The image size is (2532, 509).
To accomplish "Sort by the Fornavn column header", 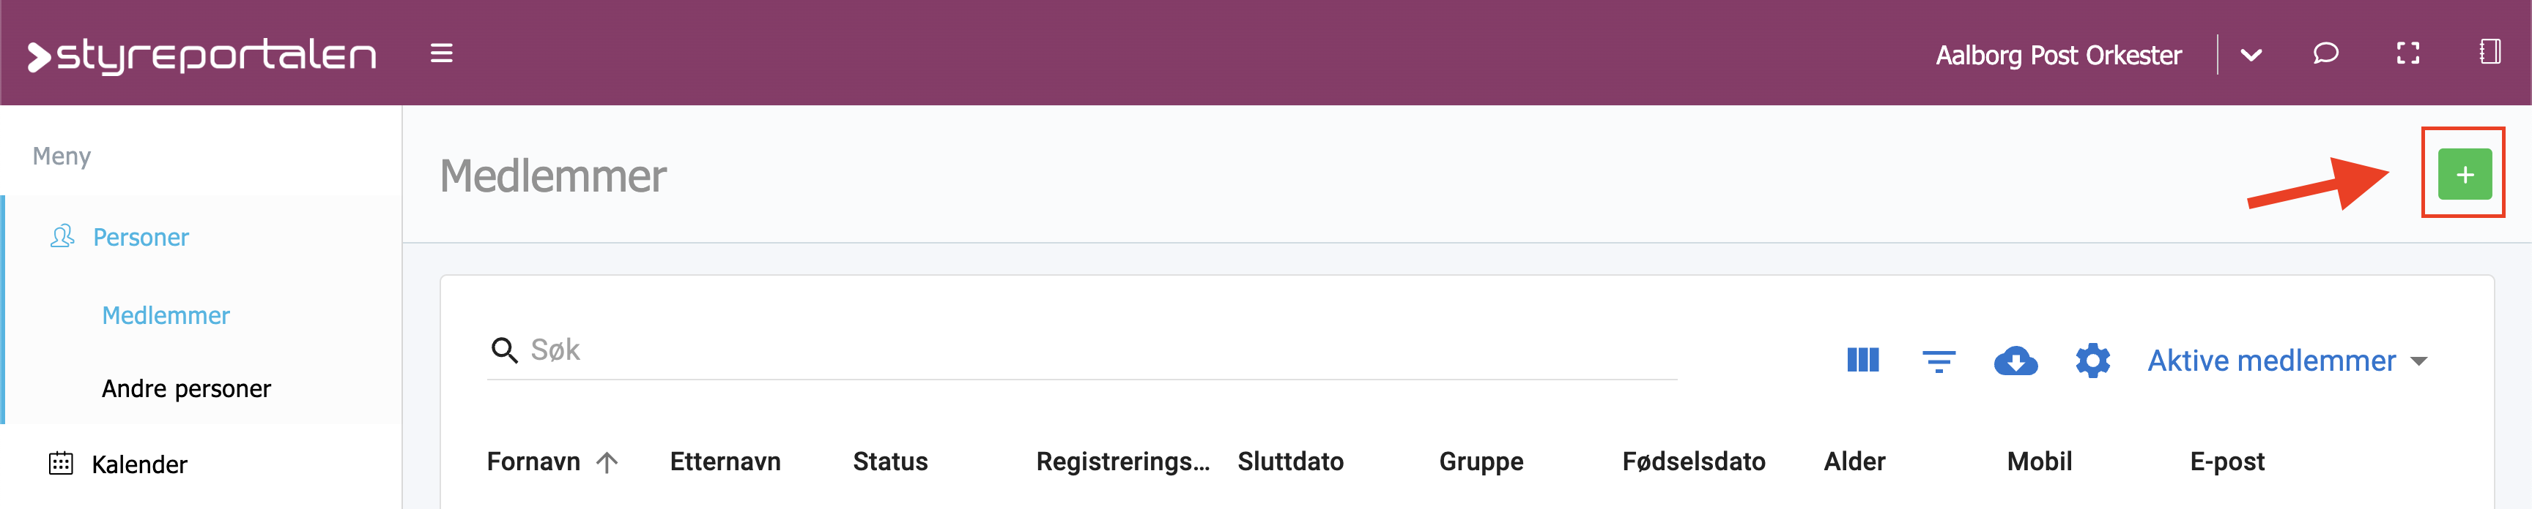I will [533, 462].
